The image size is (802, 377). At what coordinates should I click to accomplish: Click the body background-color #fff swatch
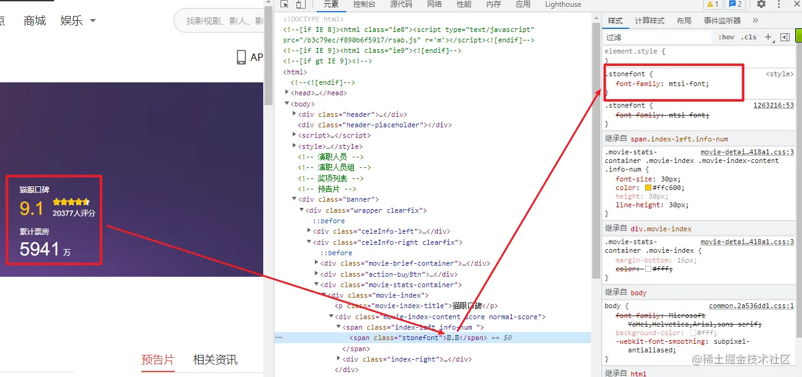pos(693,333)
